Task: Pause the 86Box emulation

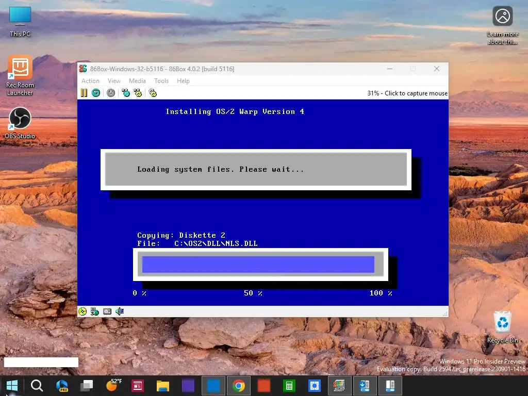Action: pos(84,93)
